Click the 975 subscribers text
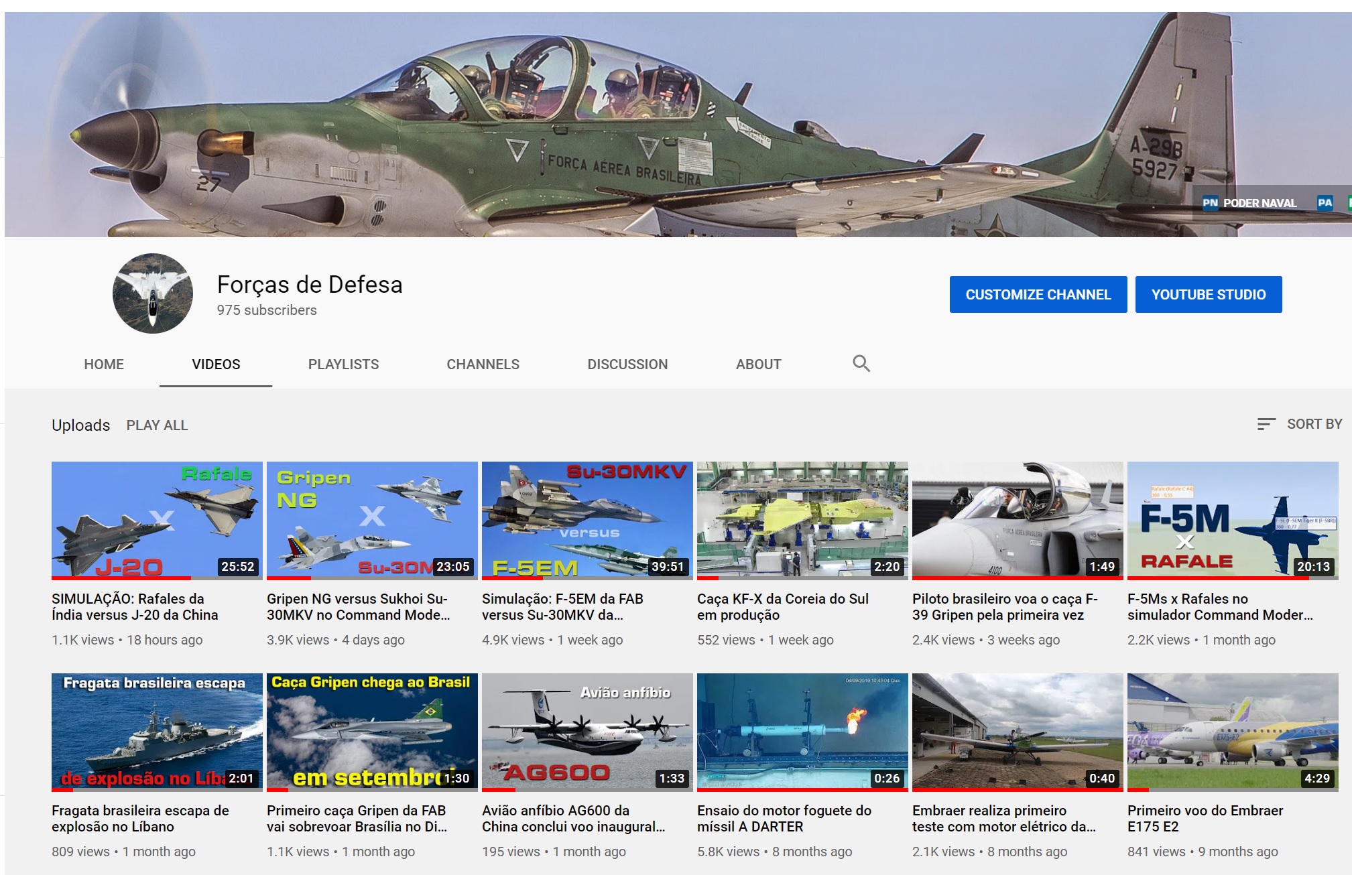This screenshot has width=1352, height=875. (267, 310)
